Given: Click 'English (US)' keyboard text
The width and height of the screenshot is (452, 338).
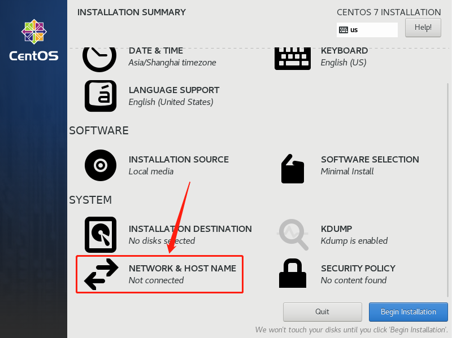Looking at the screenshot, I should pos(344,63).
